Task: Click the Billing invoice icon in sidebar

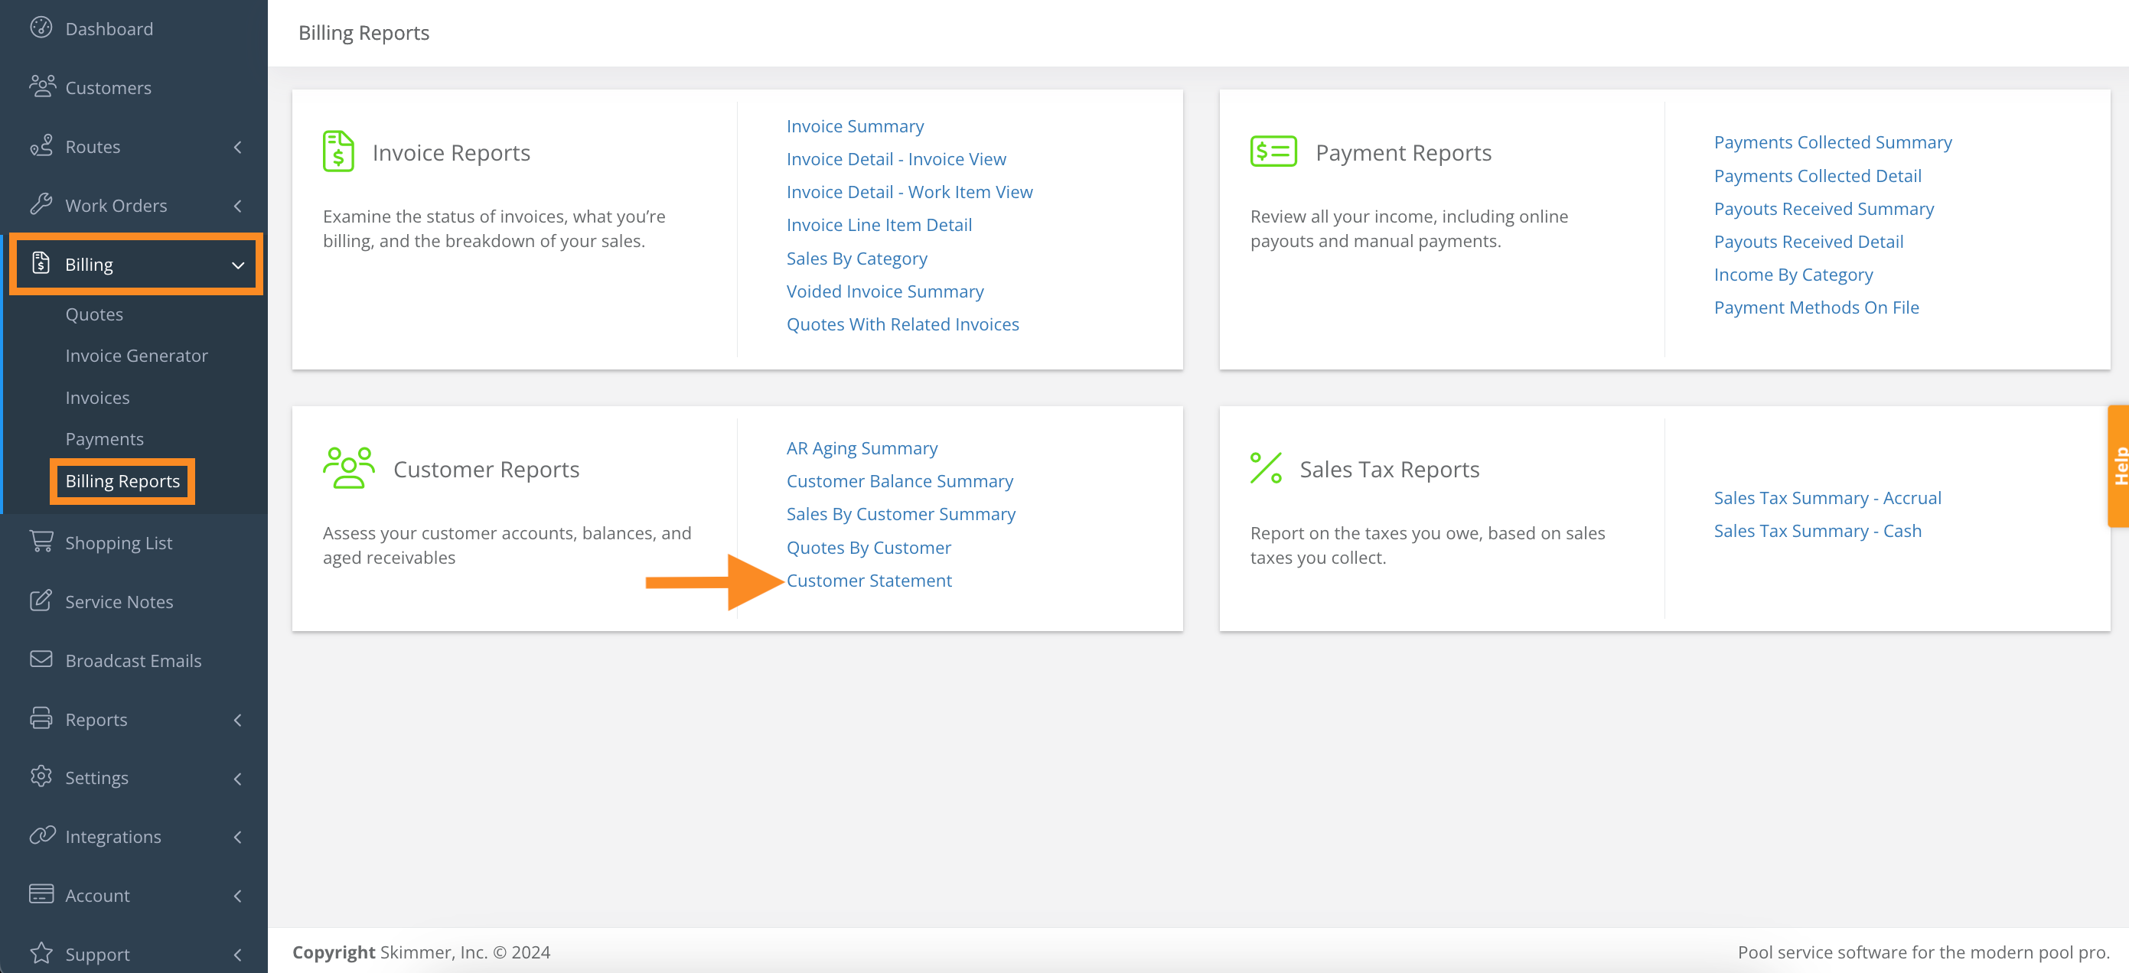Action: click(41, 262)
